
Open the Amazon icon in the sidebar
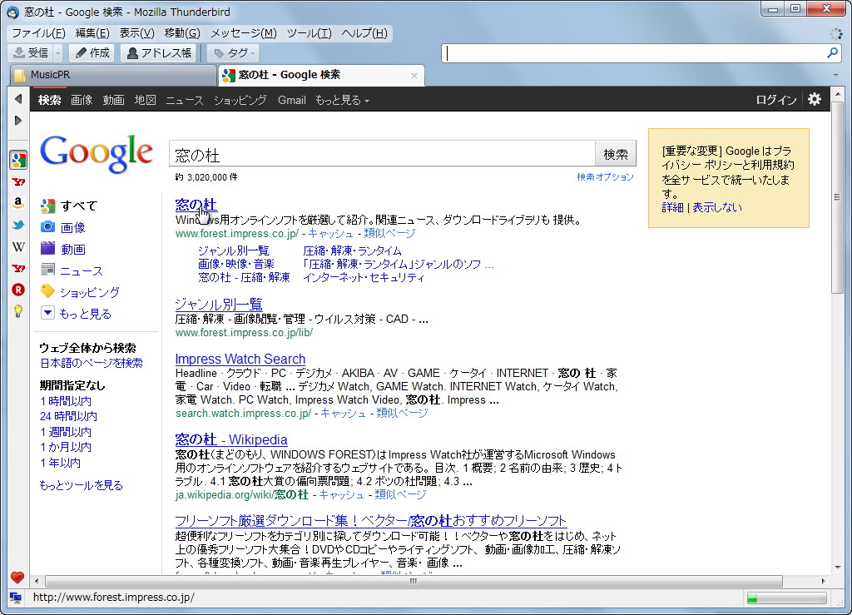(18, 203)
